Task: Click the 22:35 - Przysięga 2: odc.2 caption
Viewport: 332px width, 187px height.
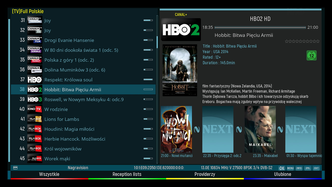Action: [222, 156]
